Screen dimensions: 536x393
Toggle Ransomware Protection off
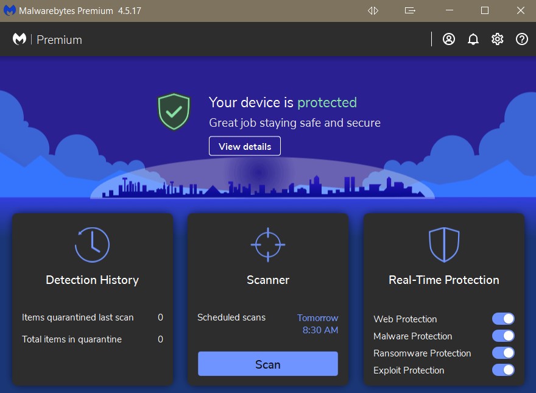tap(503, 353)
